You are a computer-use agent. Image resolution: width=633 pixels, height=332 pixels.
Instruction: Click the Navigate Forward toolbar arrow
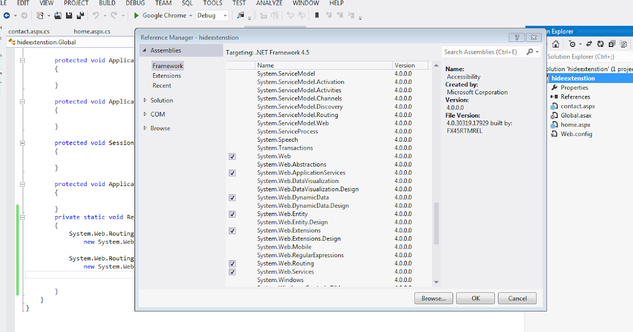[24, 16]
